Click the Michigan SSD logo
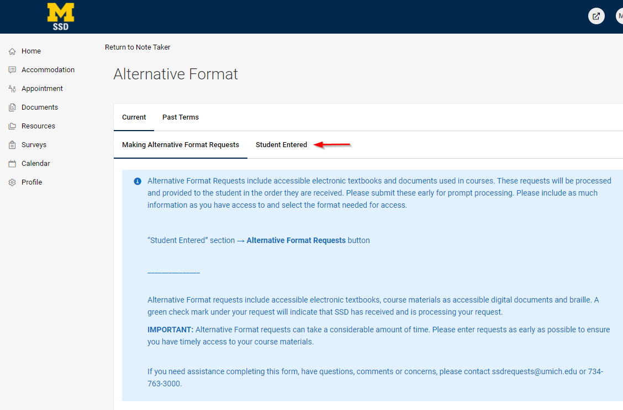Image resolution: width=623 pixels, height=410 pixels. click(x=61, y=17)
